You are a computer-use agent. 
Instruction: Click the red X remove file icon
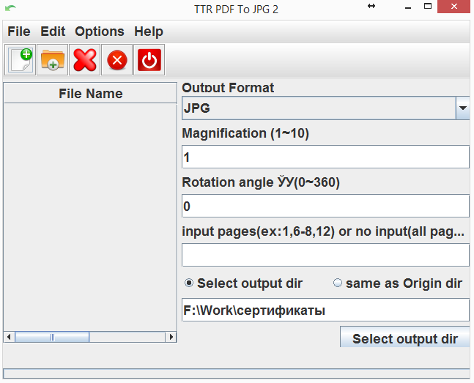point(85,60)
